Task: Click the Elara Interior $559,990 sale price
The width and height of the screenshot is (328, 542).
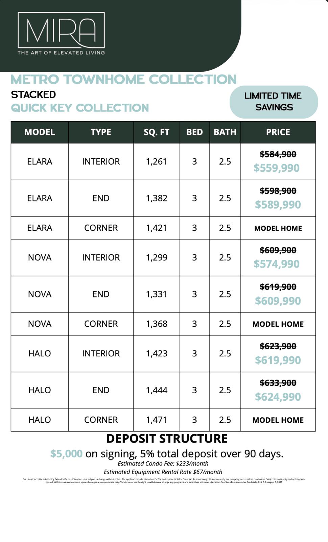Action: [277, 168]
